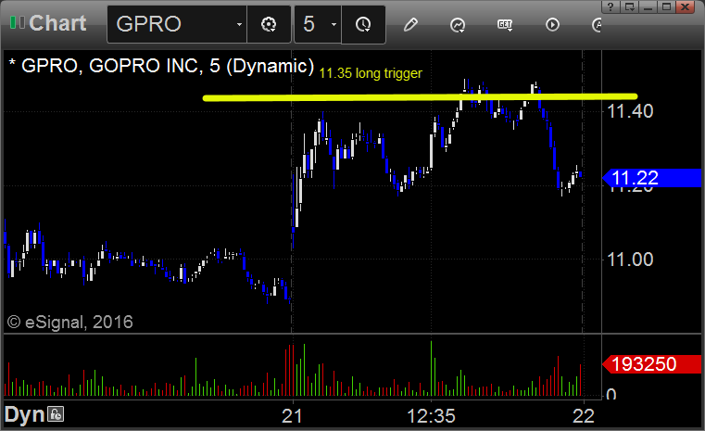Minimize the chart window
This screenshot has height=431, width=705.
pos(648,6)
